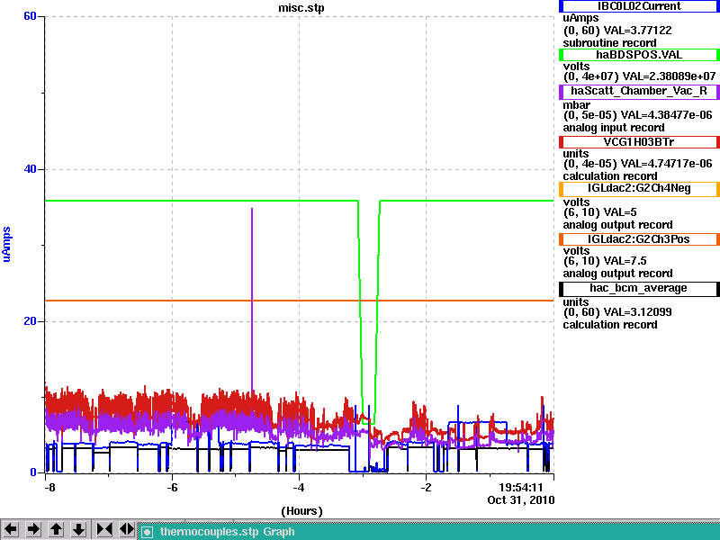The width and height of the screenshot is (720, 540).
Task: Click the 60 y-axis tick label
Action: pyautogui.click(x=30, y=16)
